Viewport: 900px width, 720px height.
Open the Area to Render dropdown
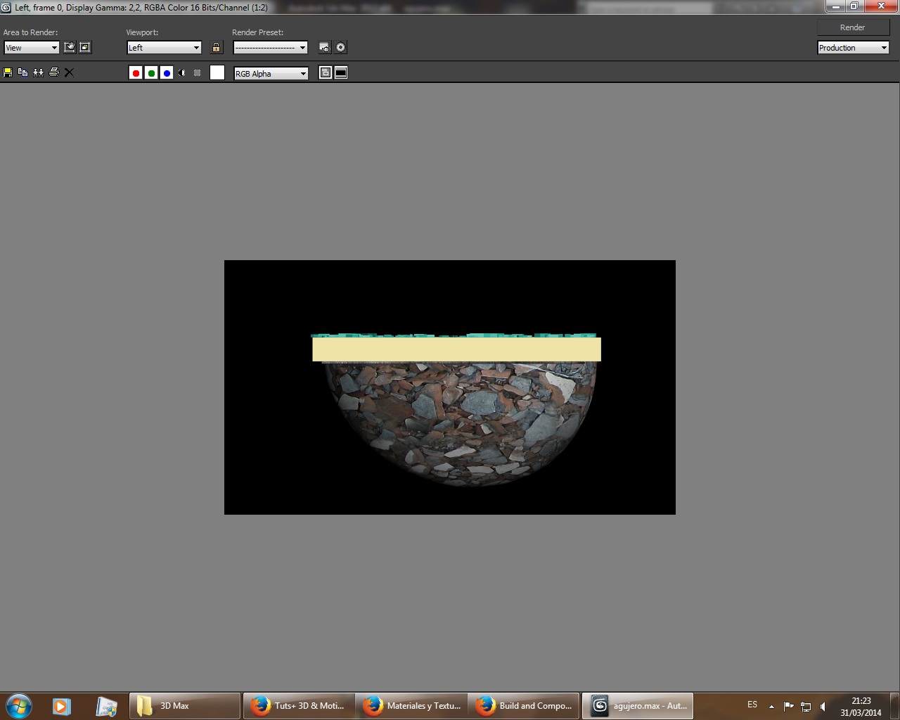[32, 48]
